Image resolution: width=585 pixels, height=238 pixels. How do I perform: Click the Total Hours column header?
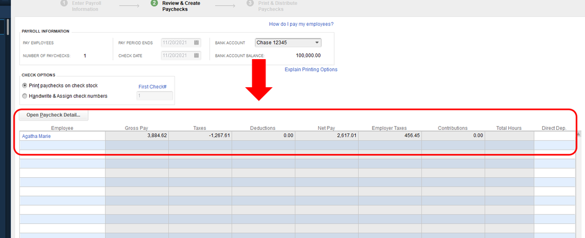[x=509, y=128]
